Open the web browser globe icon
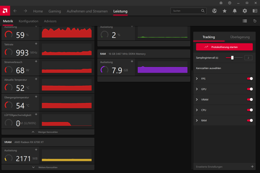The height and width of the screenshot is (173, 260). point(215,11)
